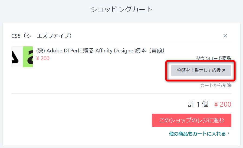Click the word 応援 on the gray button

click(x=216, y=70)
